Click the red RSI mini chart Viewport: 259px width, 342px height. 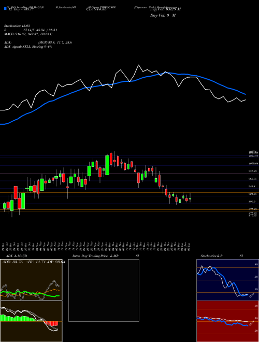tap(227, 321)
